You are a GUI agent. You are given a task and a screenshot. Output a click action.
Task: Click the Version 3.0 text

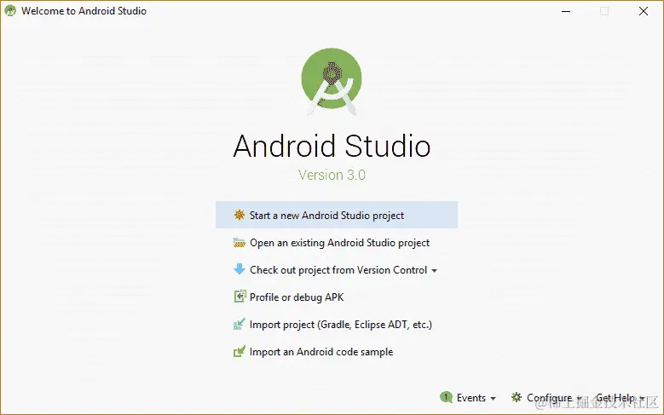332,175
